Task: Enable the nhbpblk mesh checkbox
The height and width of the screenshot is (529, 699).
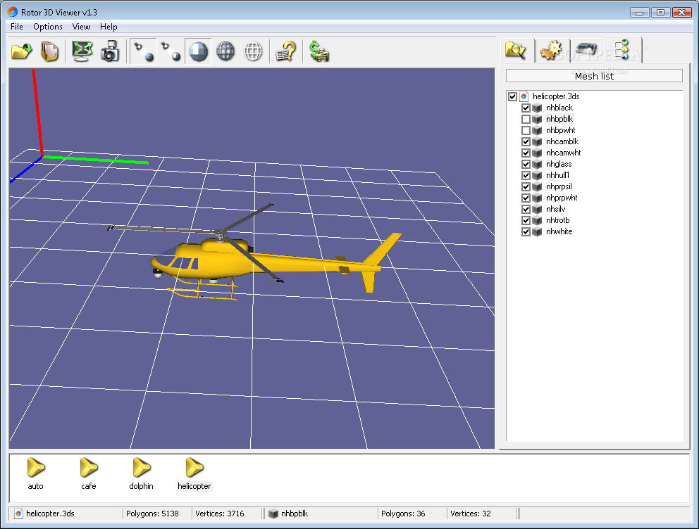Action: (526, 120)
